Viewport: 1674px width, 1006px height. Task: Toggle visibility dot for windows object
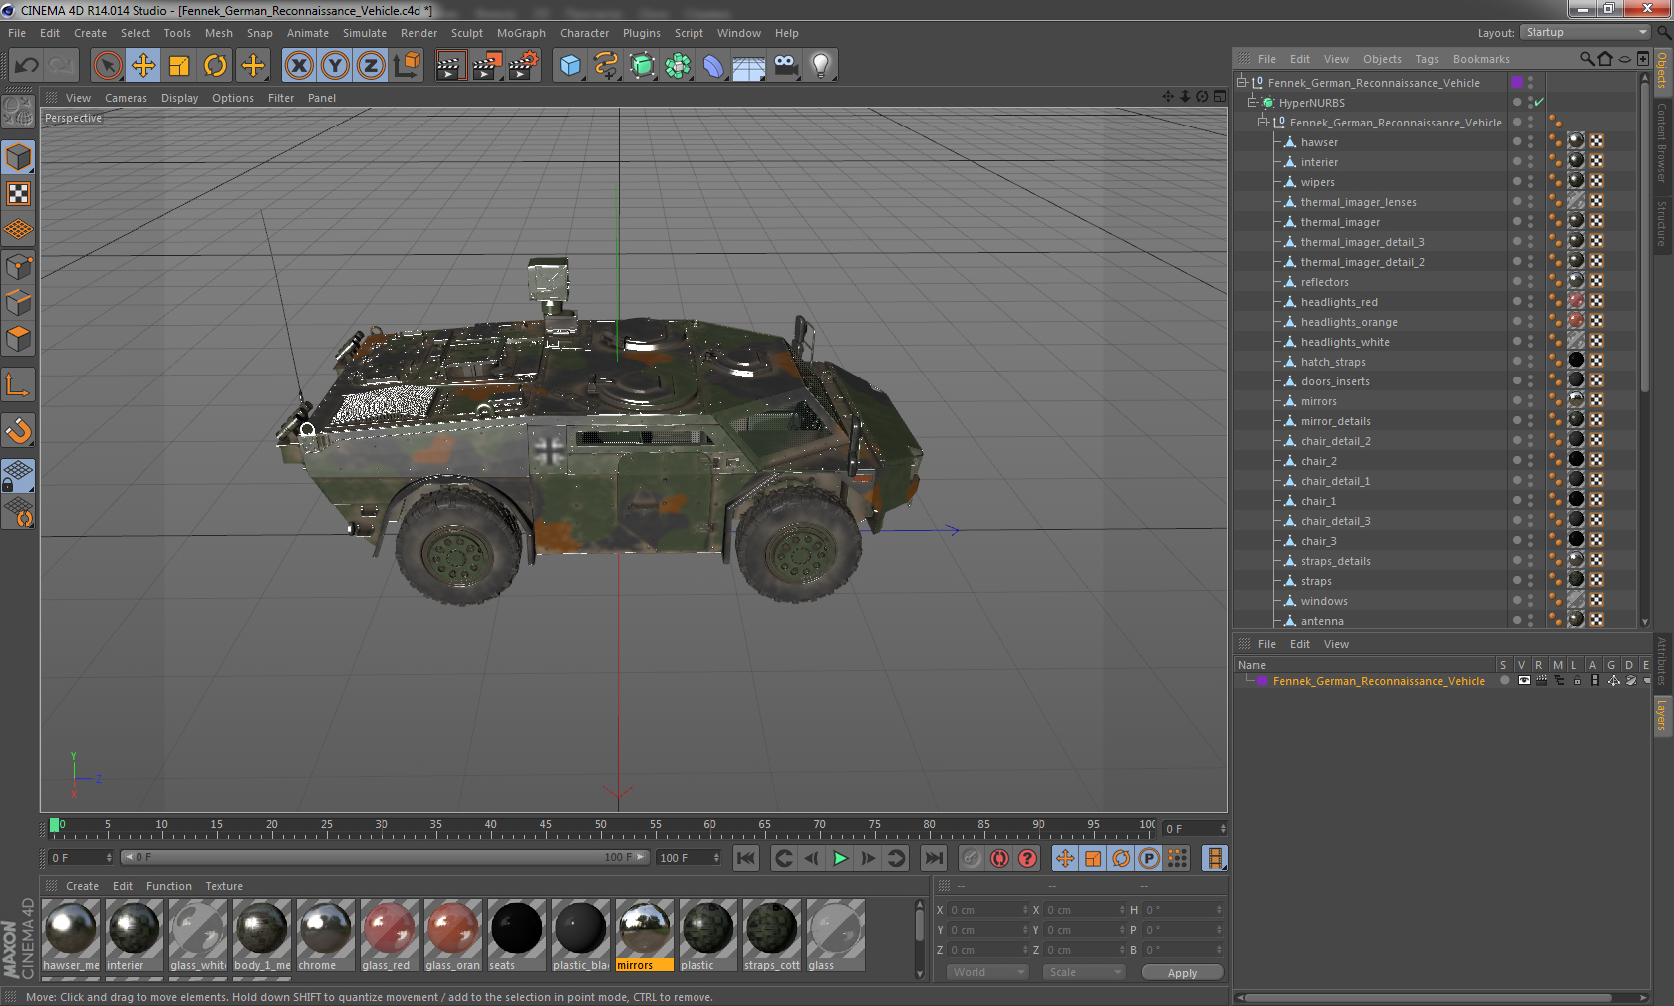click(x=1517, y=599)
